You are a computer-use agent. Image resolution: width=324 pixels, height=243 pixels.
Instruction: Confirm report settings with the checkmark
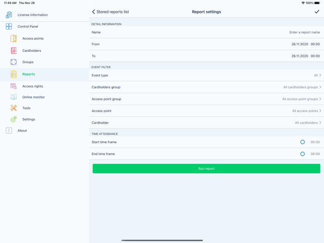click(317, 12)
